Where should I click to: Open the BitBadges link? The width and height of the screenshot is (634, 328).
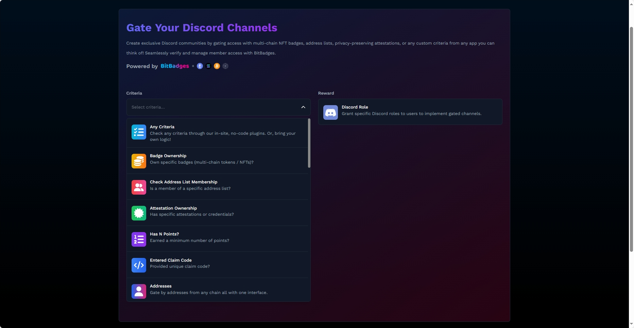click(x=175, y=66)
